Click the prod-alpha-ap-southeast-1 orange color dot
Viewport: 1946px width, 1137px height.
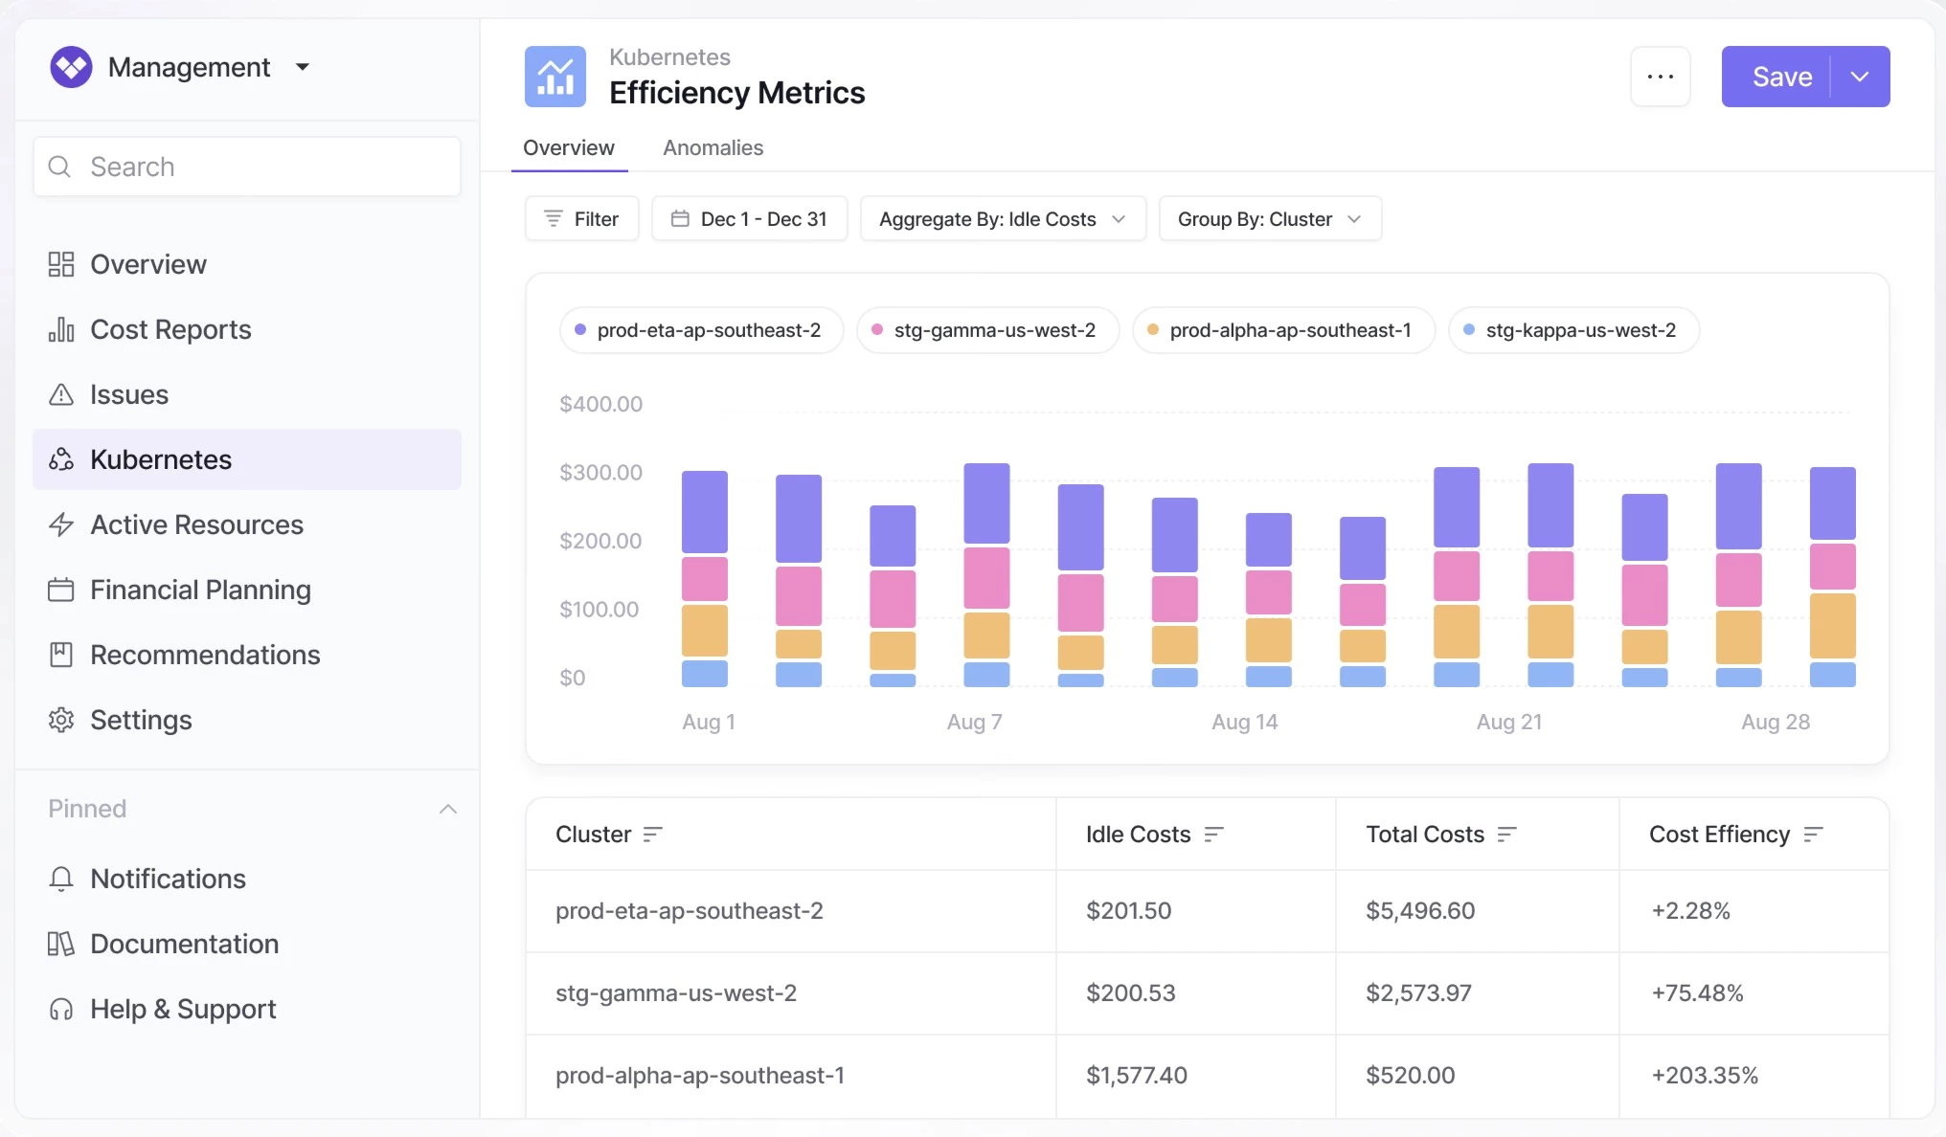(1153, 330)
